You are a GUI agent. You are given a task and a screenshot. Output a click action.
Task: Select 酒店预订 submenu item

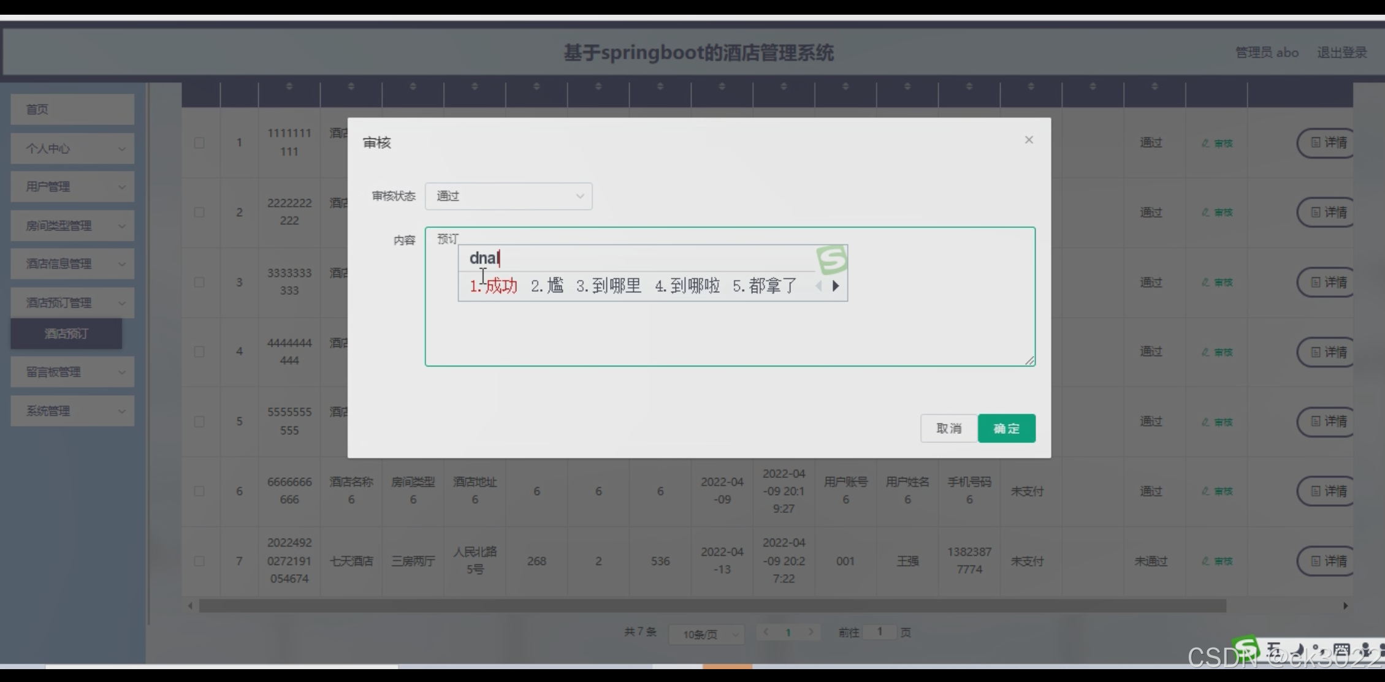tap(66, 334)
